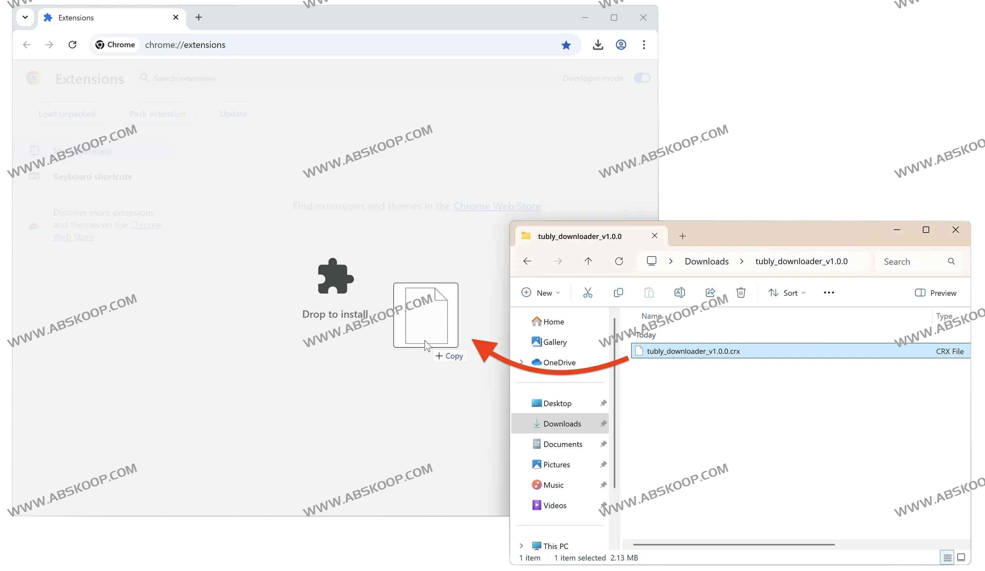Viewport: 985px width, 571px height.
Task: Select the tubly_downloader_v1.0.0.crx file
Action: pos(693,351)
